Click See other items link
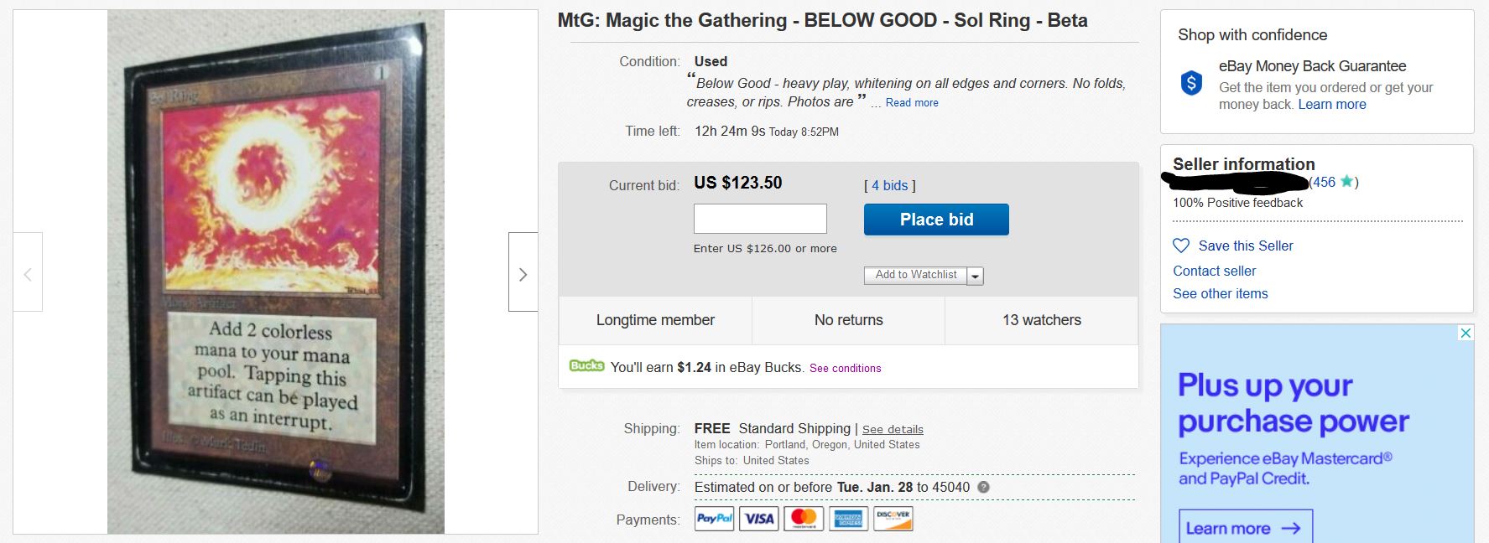The image size is (1489, 543). tap(1220, 293)
